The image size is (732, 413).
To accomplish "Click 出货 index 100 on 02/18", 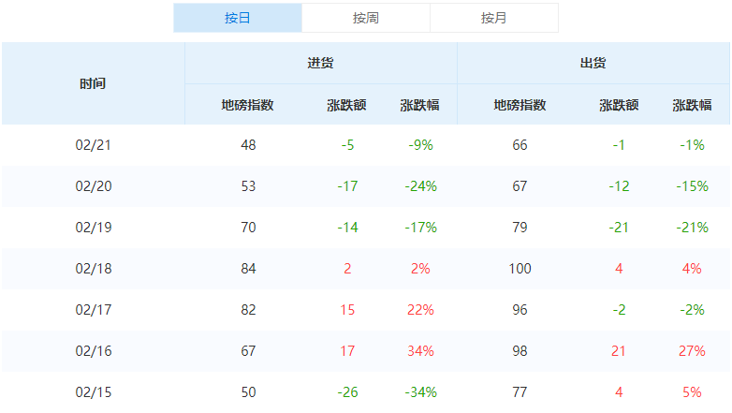I will (520, 269).
